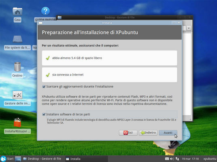
Task: Open the Installa/Rimuovi software bag icon
Action: (x=17, y=122)
